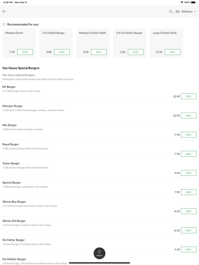Tap the thumbs-up recommended icon
Image resolution: width=199 pixels, height=265 pixels.
[4, 24]
